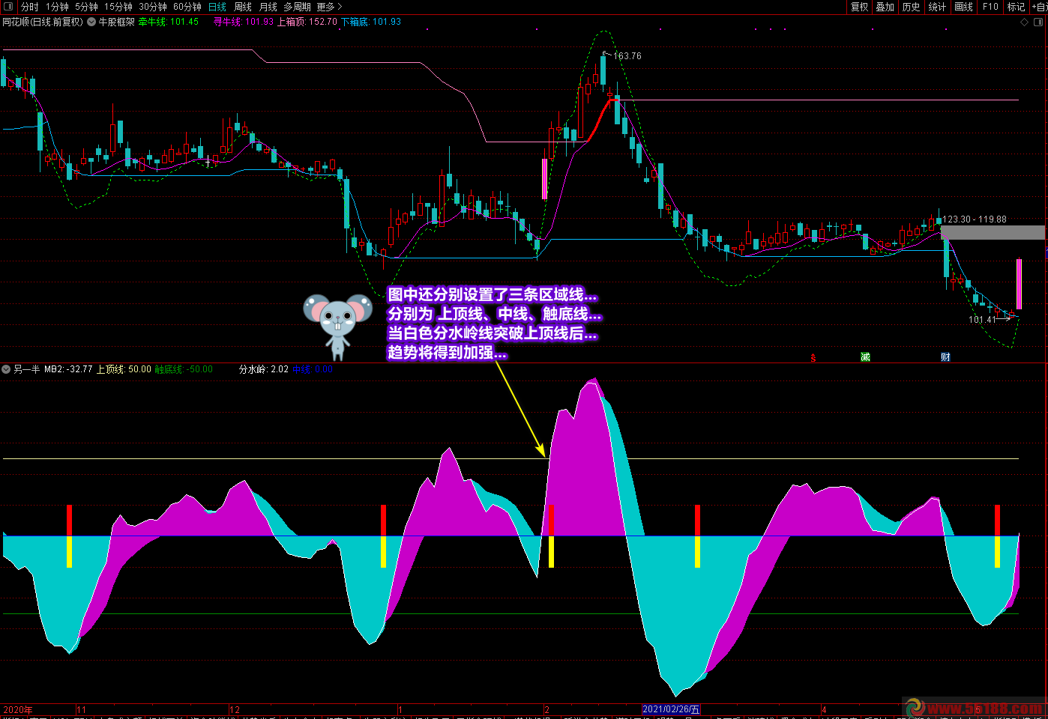Click the green 减 marker icon
The image size is (1048, 719).
click(865, 357)
